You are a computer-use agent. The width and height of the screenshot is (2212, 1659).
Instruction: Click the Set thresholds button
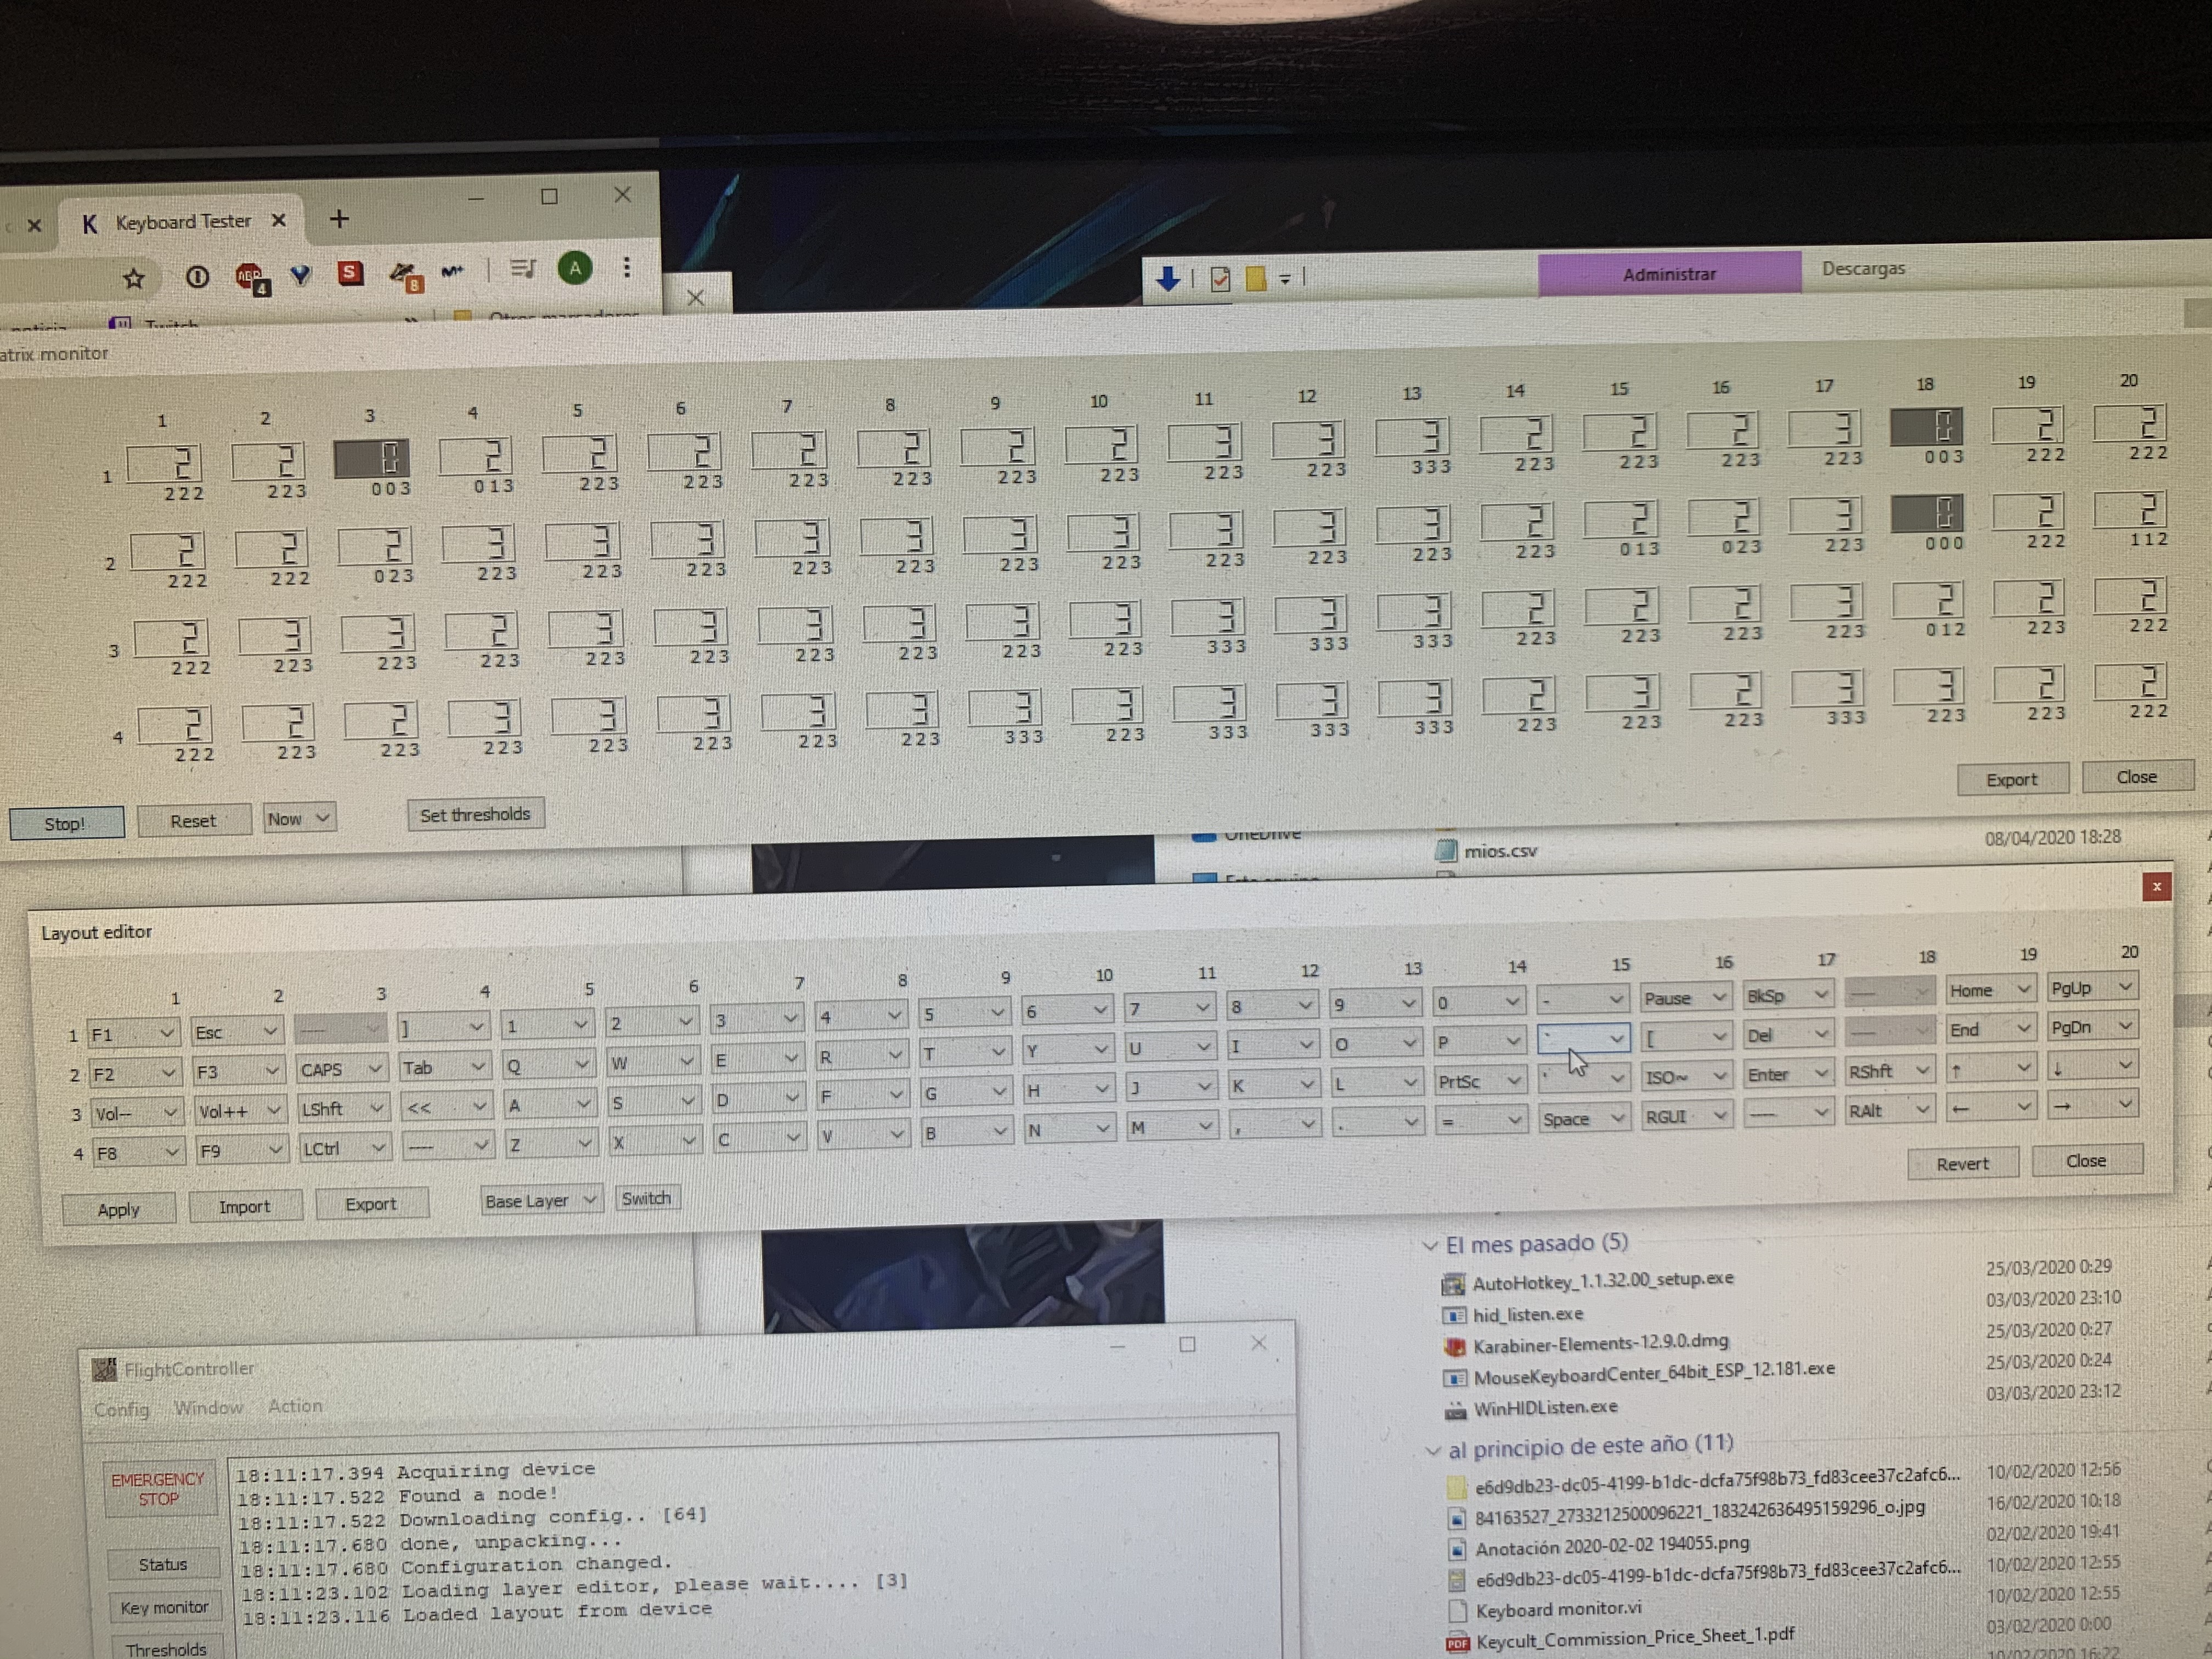475,815
